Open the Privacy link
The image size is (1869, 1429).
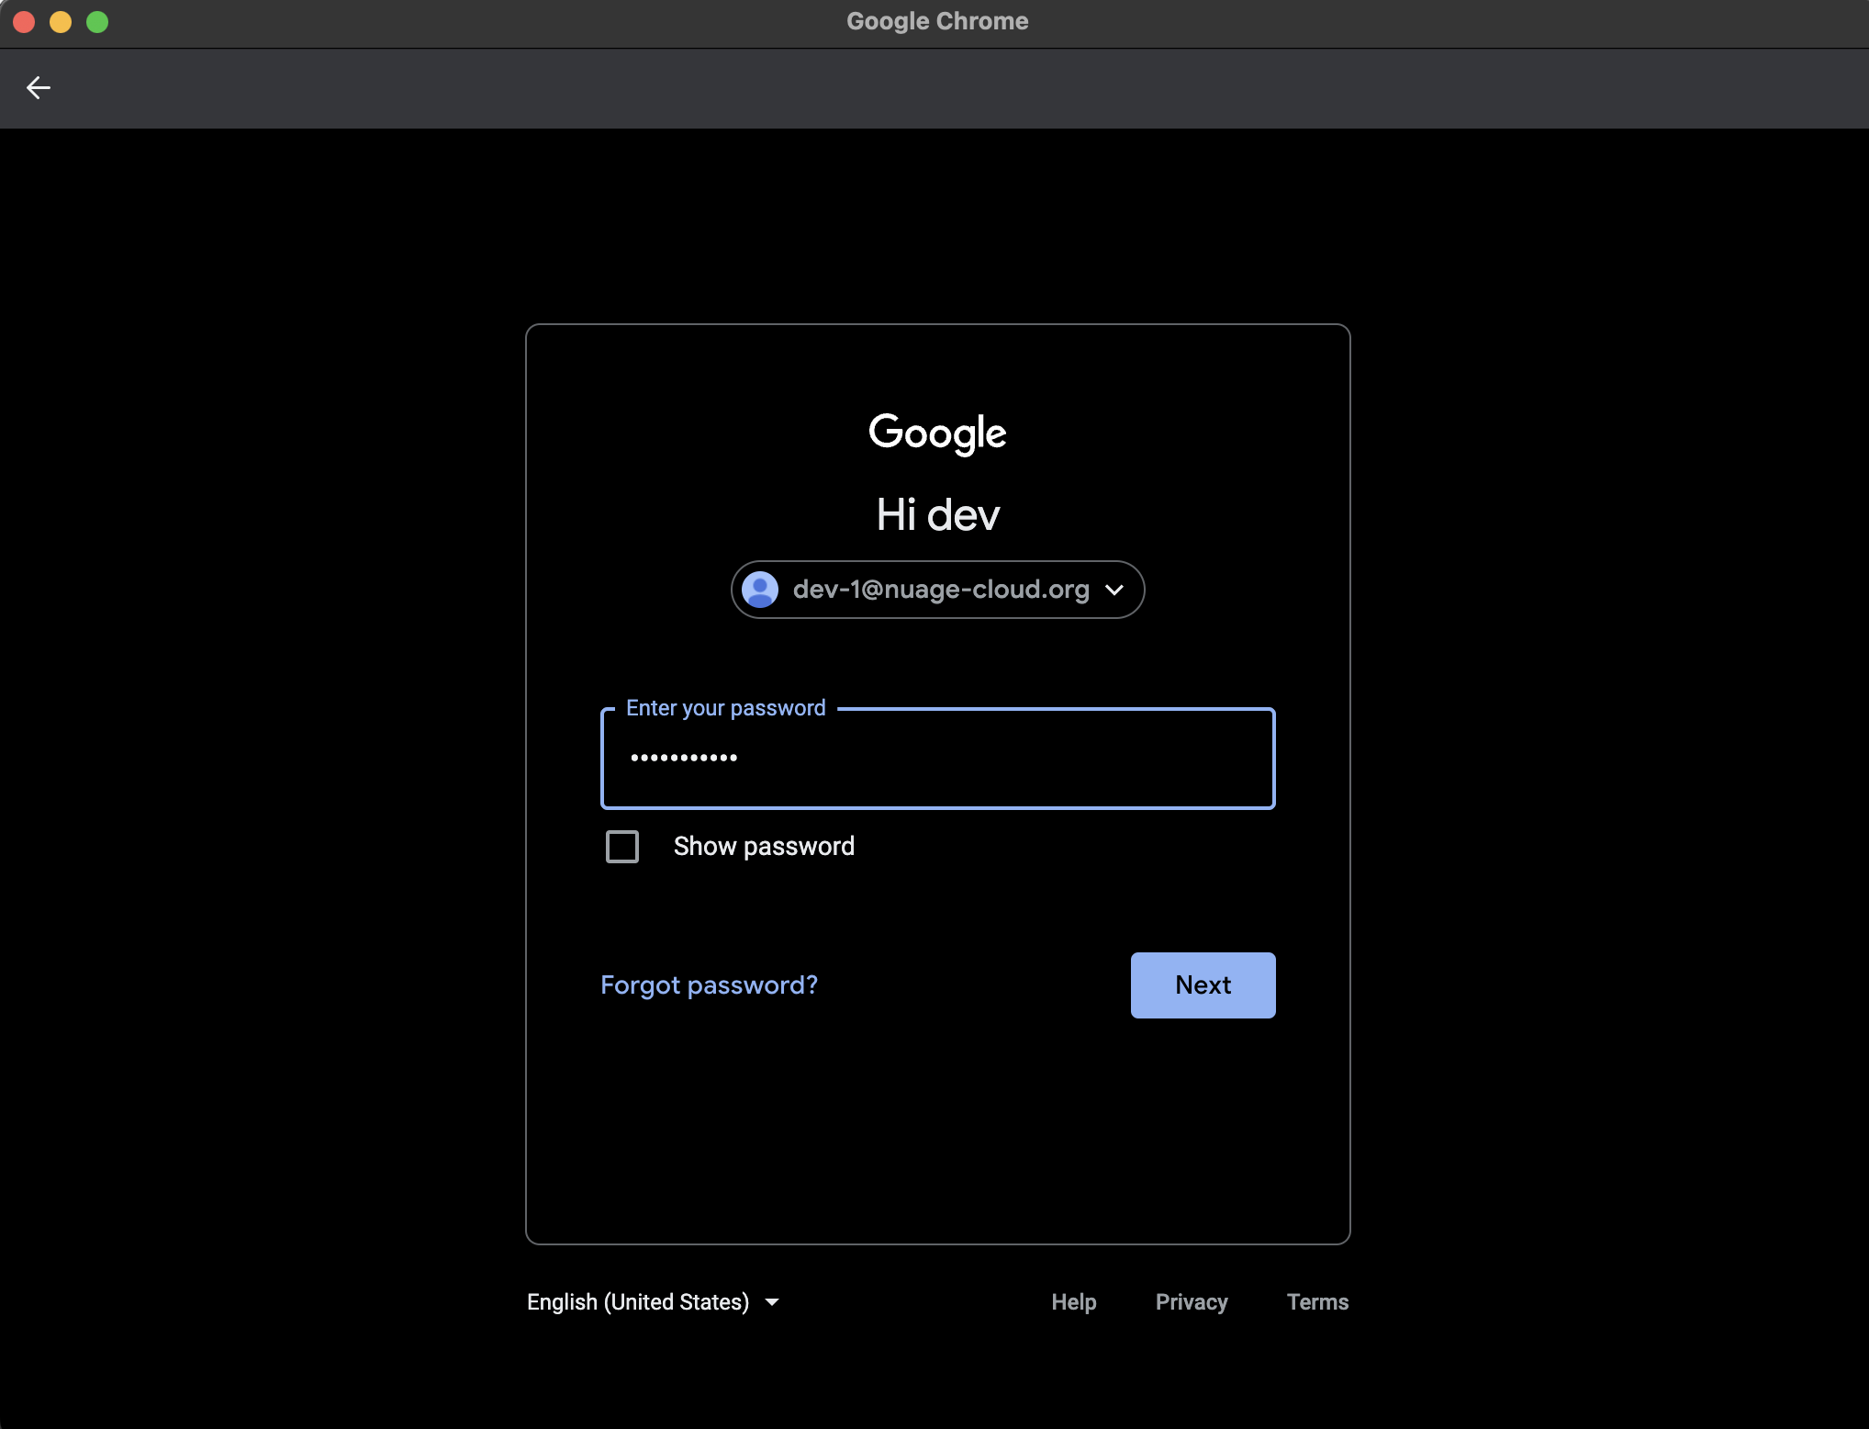(x=1192, y=1302)
